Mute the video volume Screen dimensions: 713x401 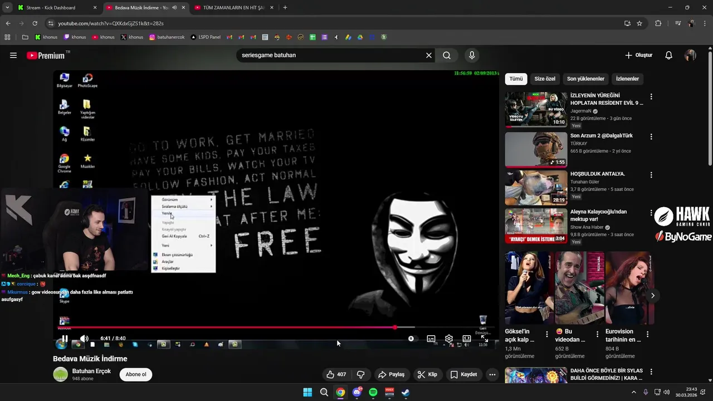pos(84,338)
